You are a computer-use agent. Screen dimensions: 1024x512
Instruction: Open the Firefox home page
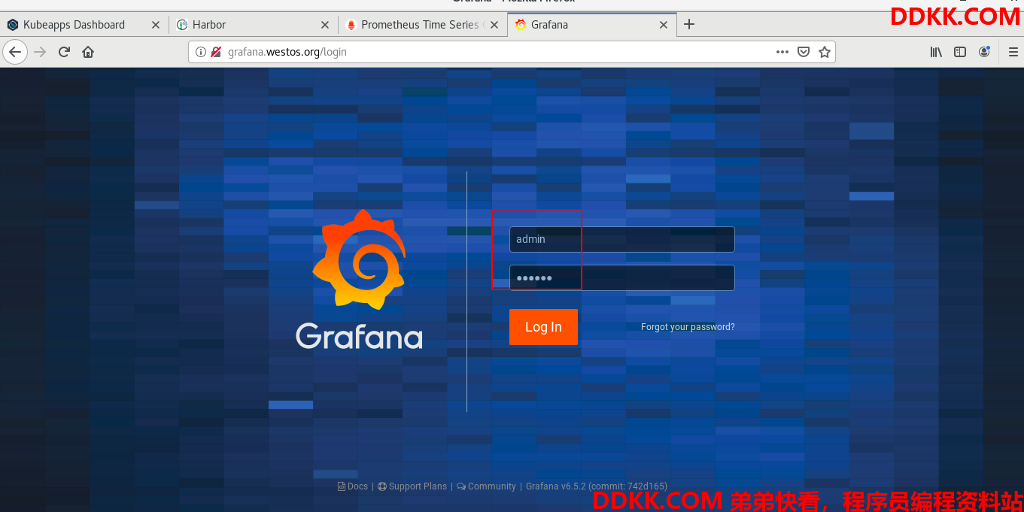point(88,52)
